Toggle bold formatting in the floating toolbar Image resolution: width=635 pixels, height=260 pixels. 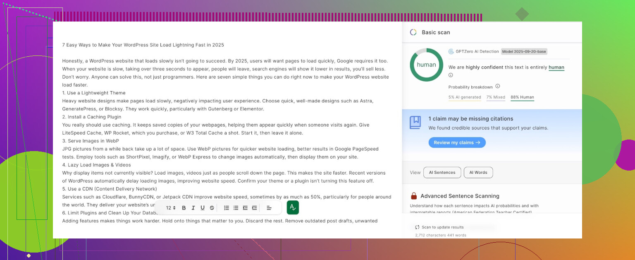(184, 208)
